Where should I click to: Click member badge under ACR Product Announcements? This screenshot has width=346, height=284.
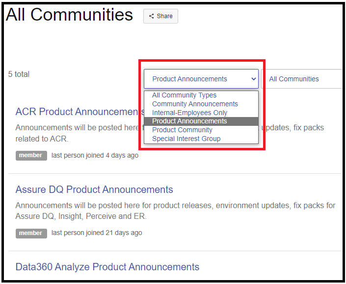pos(31,155)
